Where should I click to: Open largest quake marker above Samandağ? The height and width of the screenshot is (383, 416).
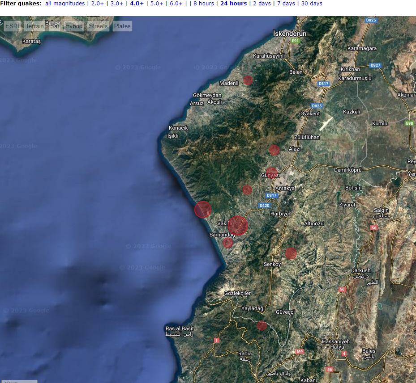tap(238, 226)
